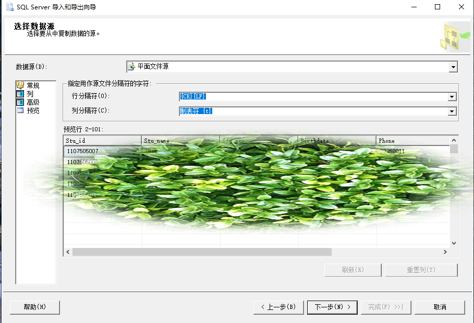Go back with the 上一步 button
The image size is (474, 323).
(278, 307)
